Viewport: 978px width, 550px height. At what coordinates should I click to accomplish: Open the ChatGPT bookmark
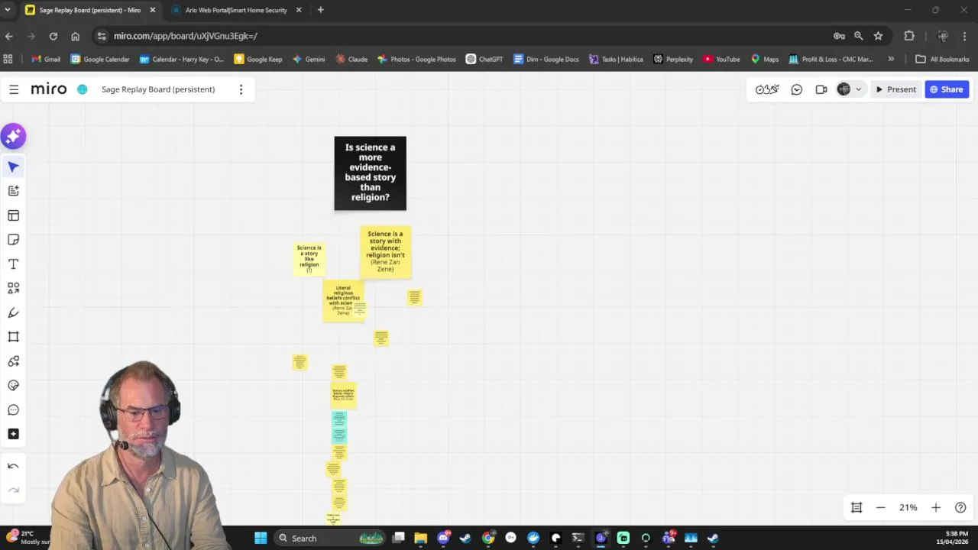tap(484, 59)
